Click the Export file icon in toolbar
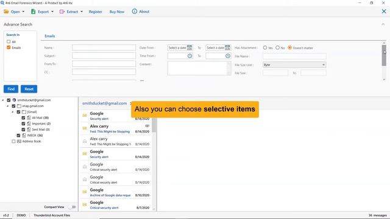Image resolution: width=390 pixels, height=219 pixels. pos(33,12)
